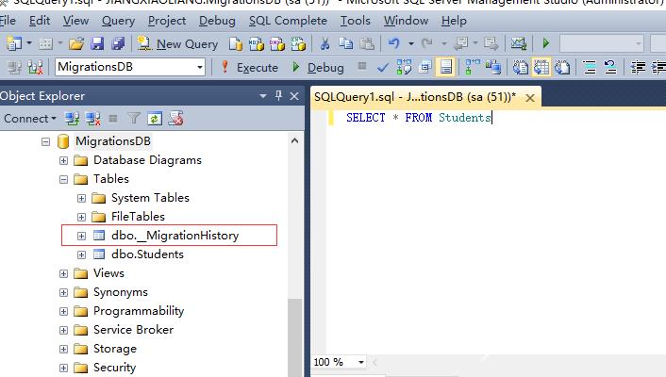Click the Object Explorer pin auto-hide icon
Screen dimensions: 666x377
(278, 95)
